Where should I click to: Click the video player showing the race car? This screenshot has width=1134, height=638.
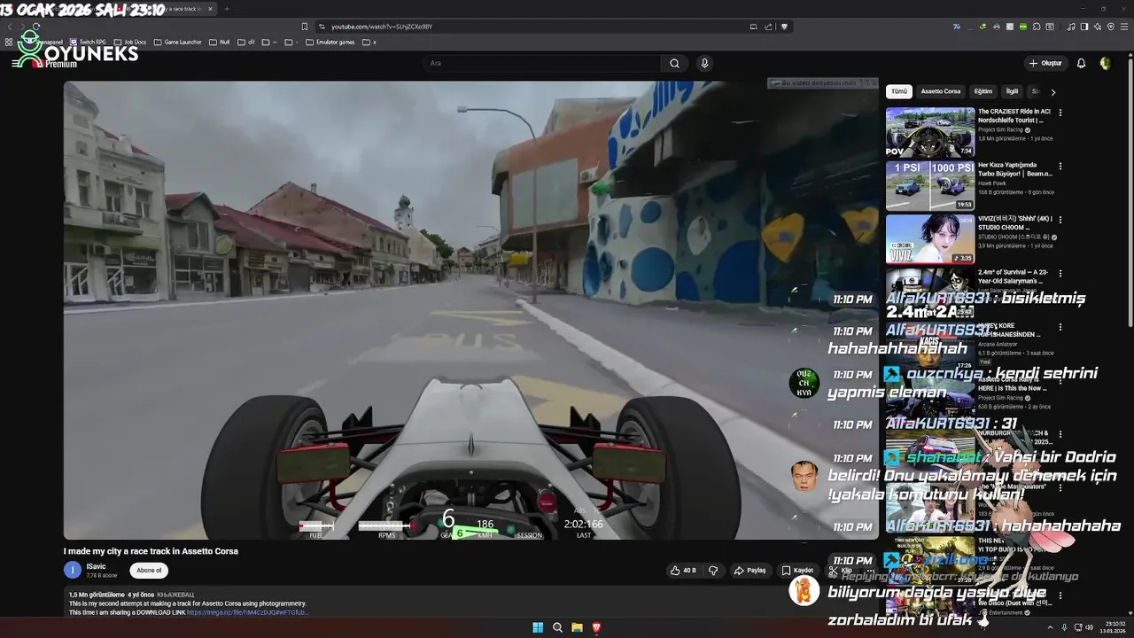pyautogui.click(x=470, y=310)
